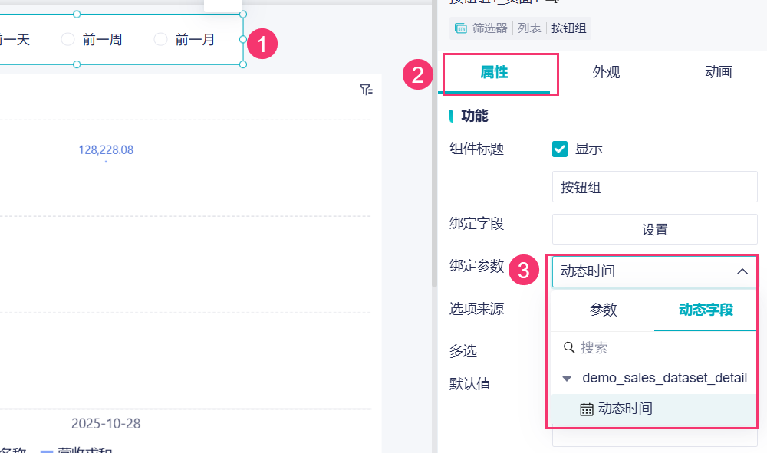Select the 前一周 radio option
This screenshot has height=453, width=767.
67,39
